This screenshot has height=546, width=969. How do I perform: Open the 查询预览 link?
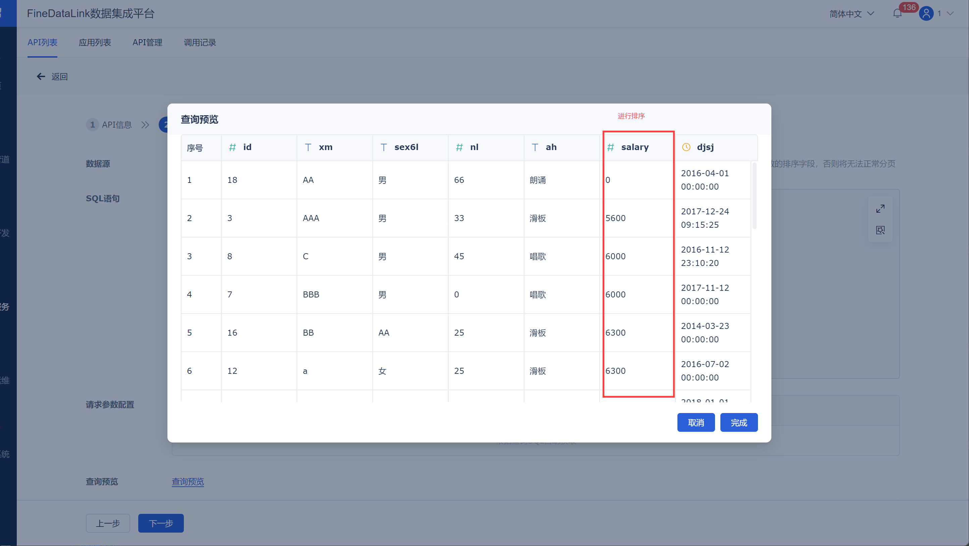coord(188,481)
